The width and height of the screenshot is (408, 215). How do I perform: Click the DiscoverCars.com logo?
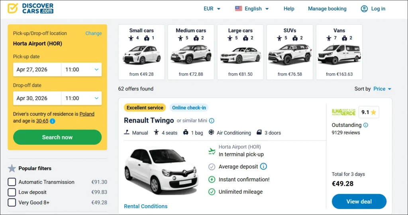click(30, 8)
